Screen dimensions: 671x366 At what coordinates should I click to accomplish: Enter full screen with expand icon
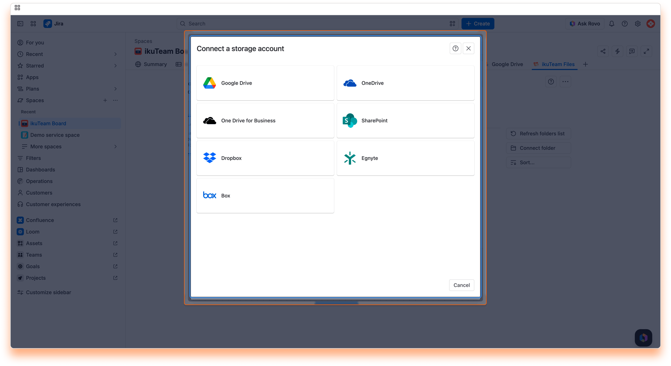click(x=646, y=51)
